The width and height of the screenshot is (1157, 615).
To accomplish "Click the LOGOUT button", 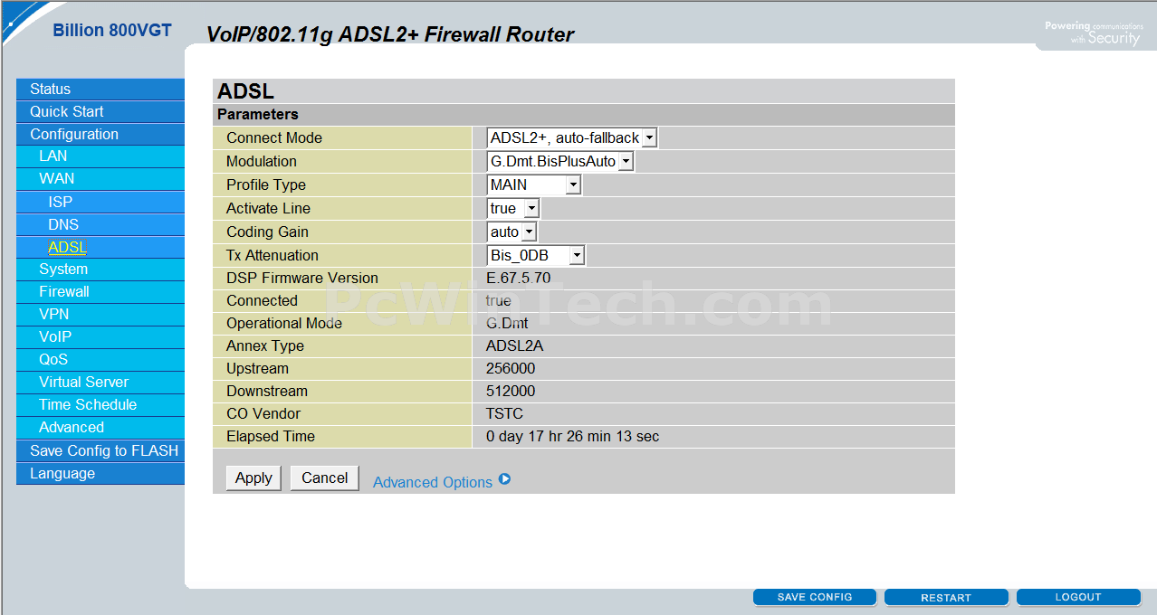I will coord(1078,598).
